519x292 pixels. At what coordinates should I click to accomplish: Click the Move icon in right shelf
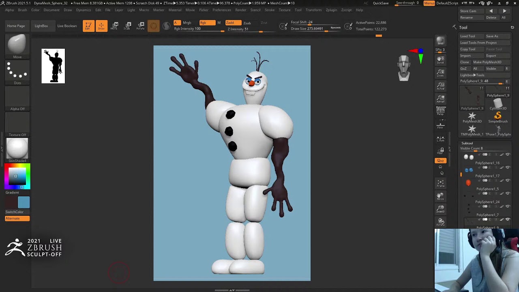[x=440, y=196]
